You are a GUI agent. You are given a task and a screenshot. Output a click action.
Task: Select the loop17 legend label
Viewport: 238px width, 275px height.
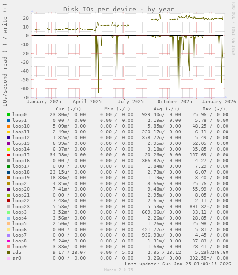[x=21, y=166]
